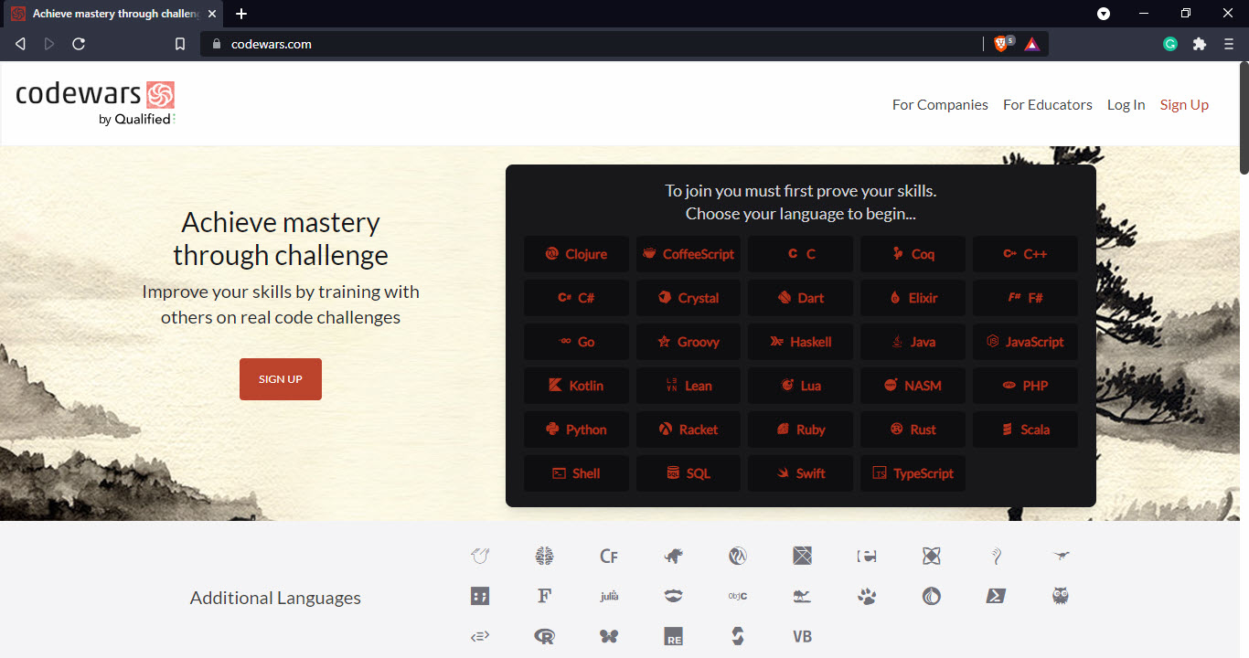
Task: Select the Clojure language button
Action: [x=576, y=254]
